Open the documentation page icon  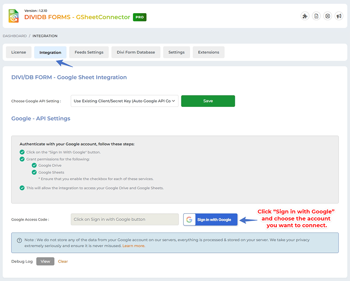coord(316,16)
